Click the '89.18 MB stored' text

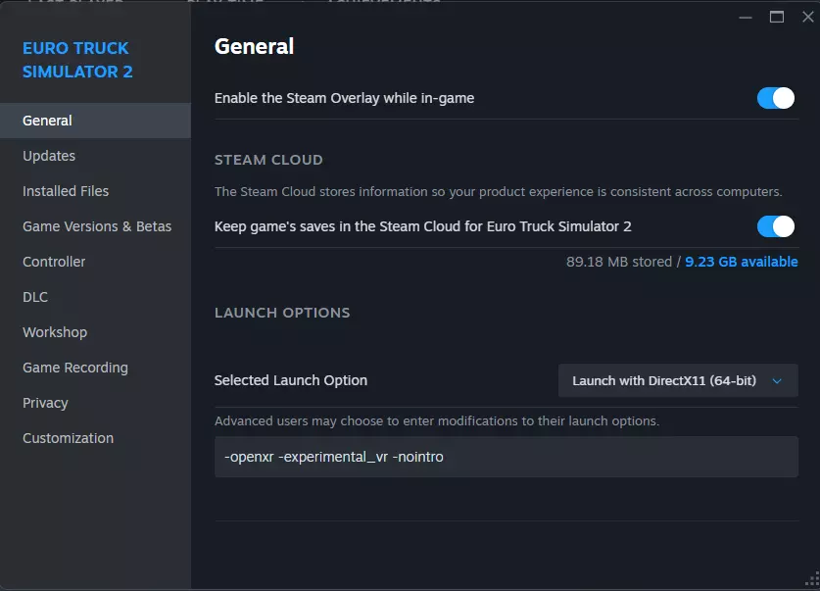(619, 262)
